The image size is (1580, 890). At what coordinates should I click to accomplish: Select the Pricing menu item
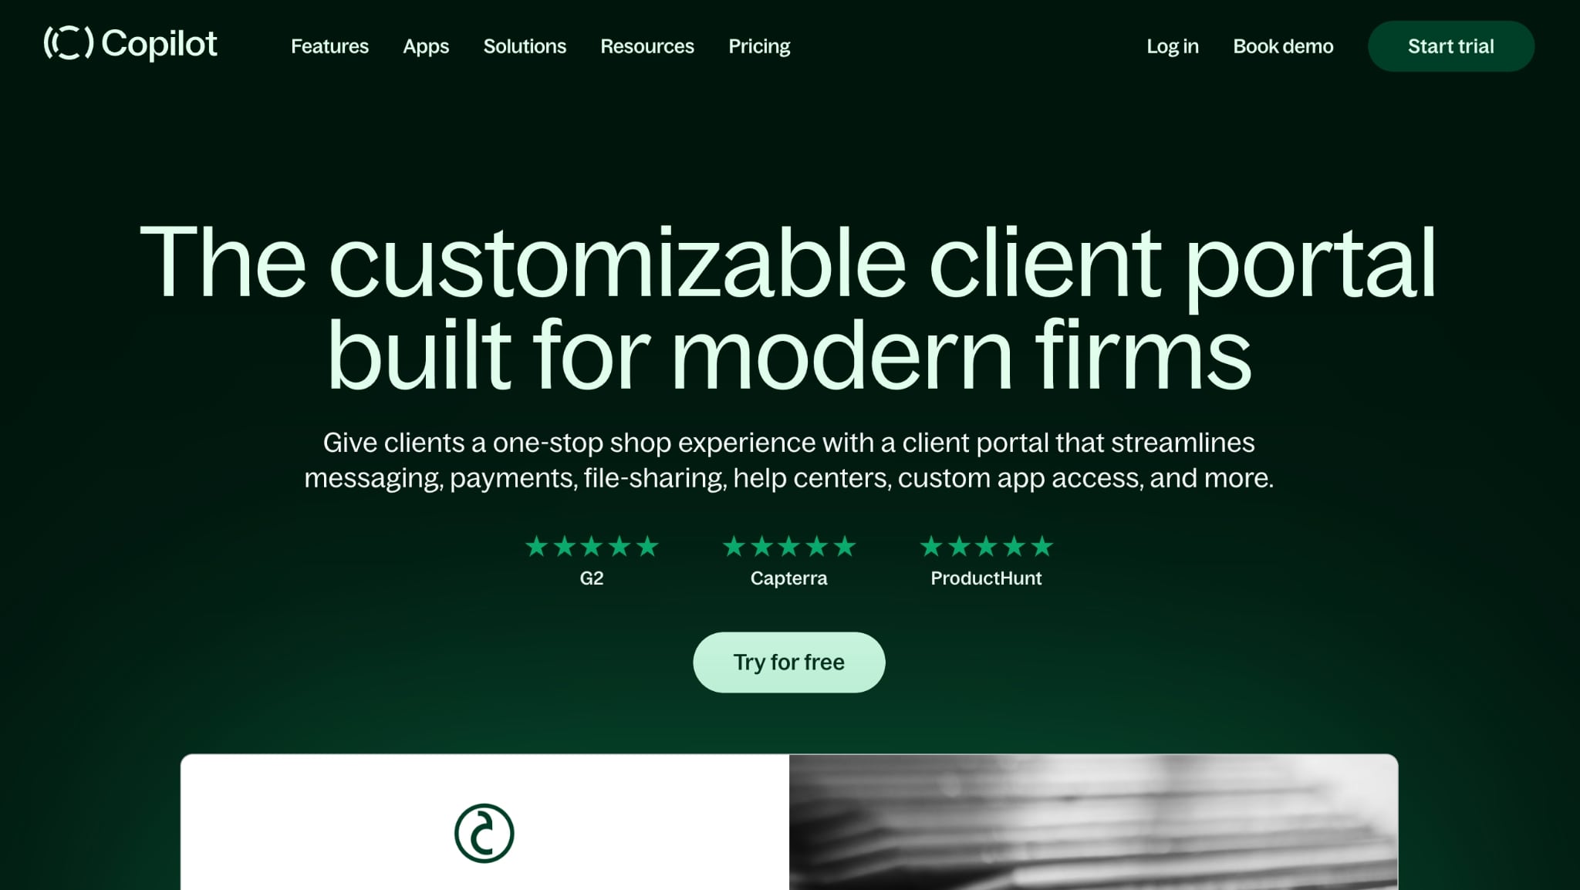[x=760, y=46]
